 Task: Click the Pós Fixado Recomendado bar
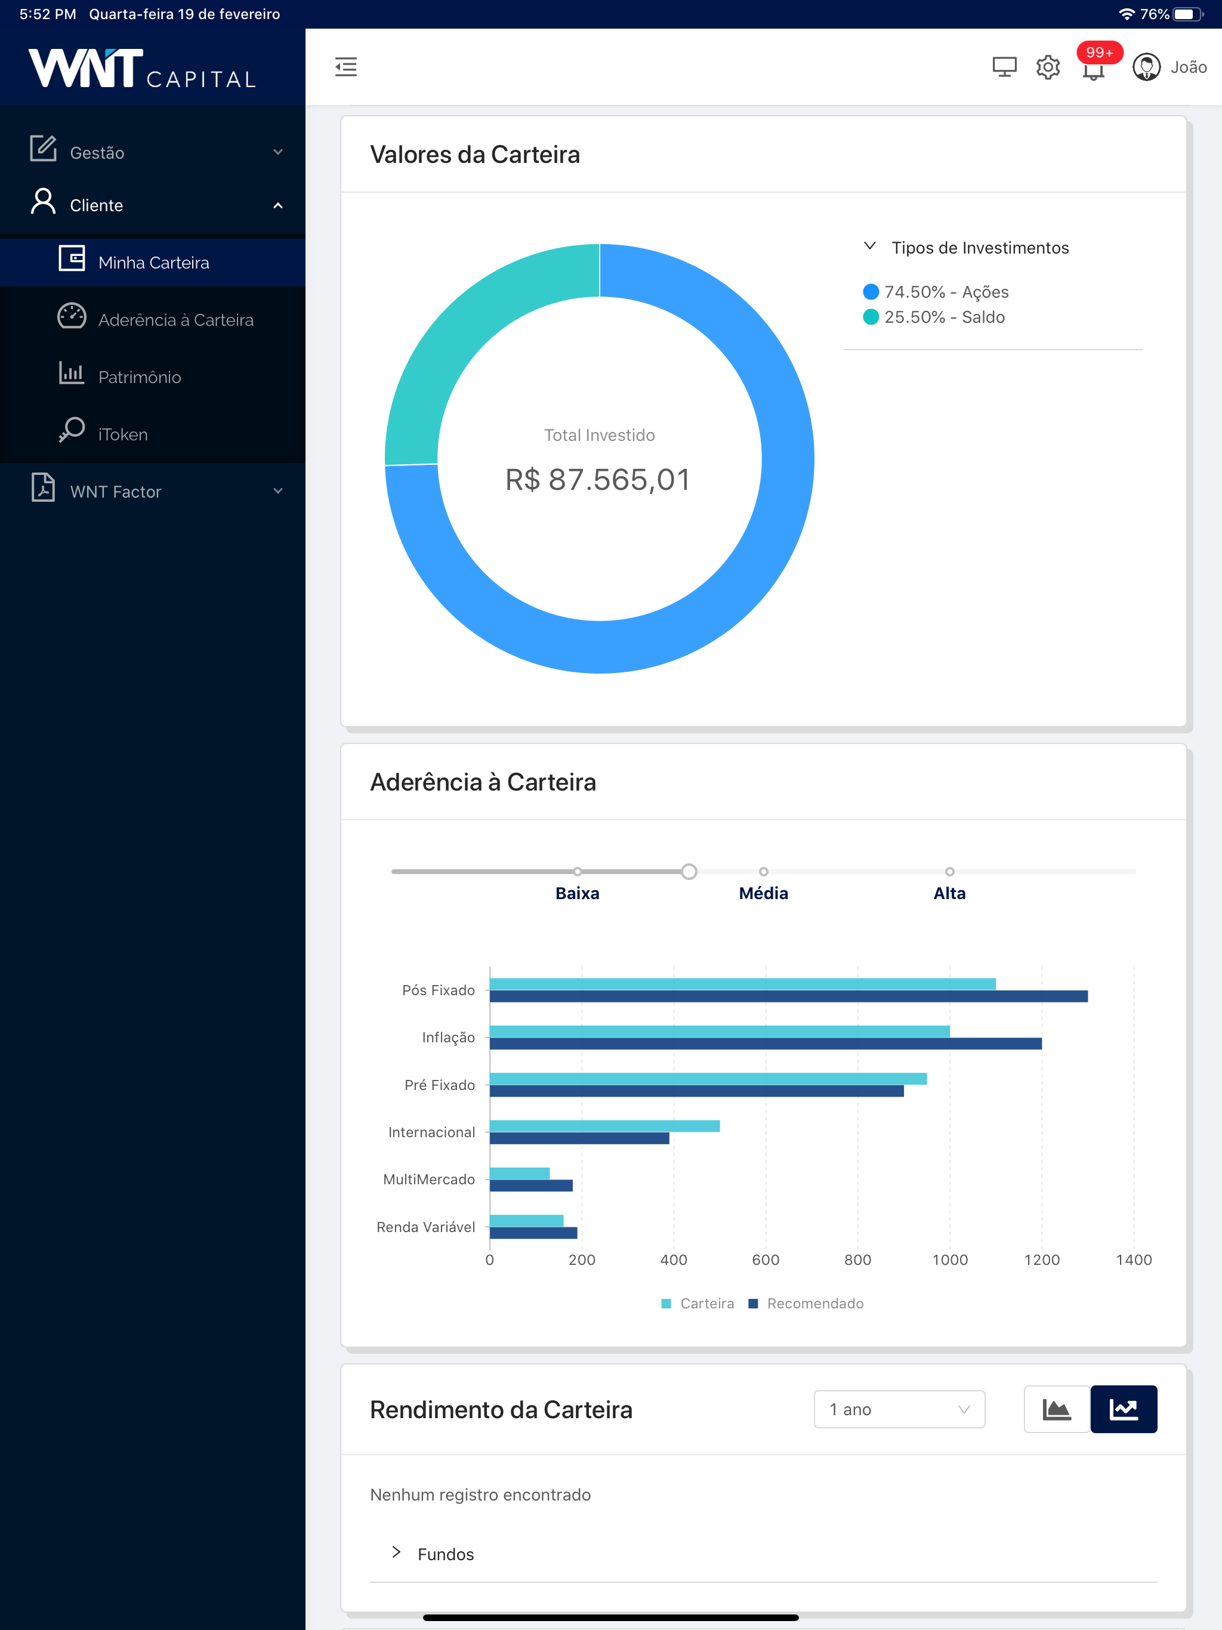tap(789, 996)
